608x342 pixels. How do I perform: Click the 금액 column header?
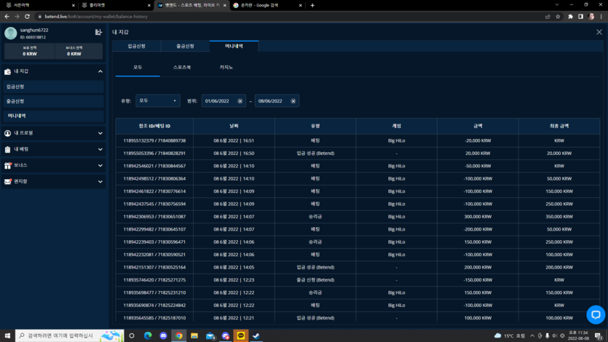click(x=478, y=127)
